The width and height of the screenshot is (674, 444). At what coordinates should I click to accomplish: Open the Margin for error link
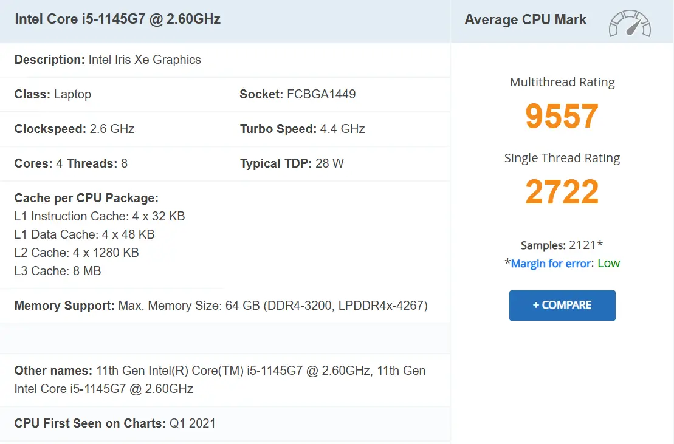(551, 263)
